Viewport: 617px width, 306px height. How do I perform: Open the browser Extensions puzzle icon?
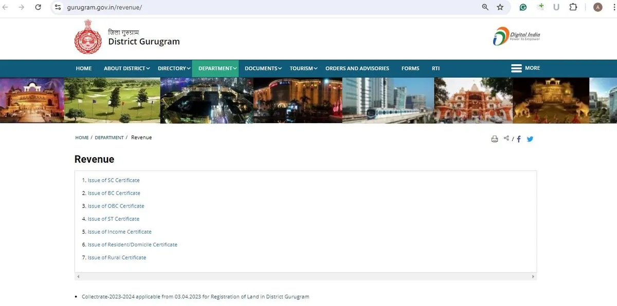573,7
